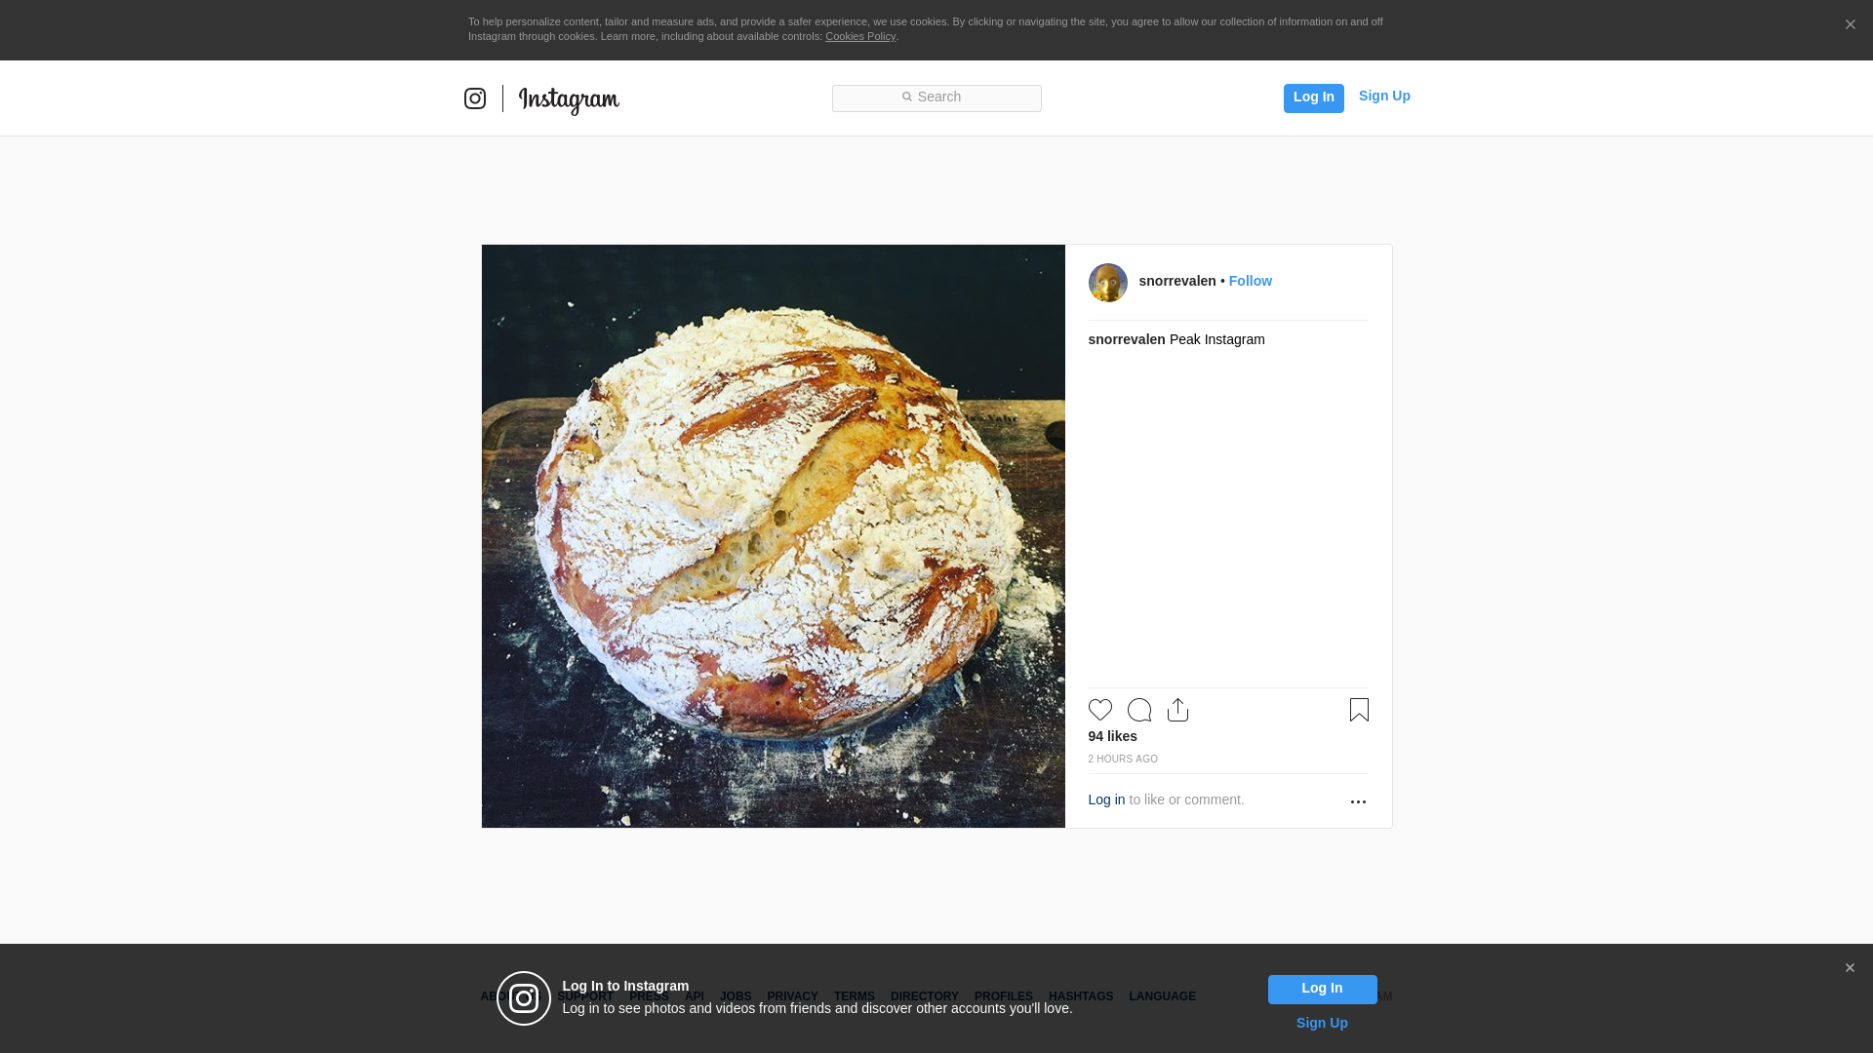
Task: Open the DIRECTORY footer link
Action: 924,996
